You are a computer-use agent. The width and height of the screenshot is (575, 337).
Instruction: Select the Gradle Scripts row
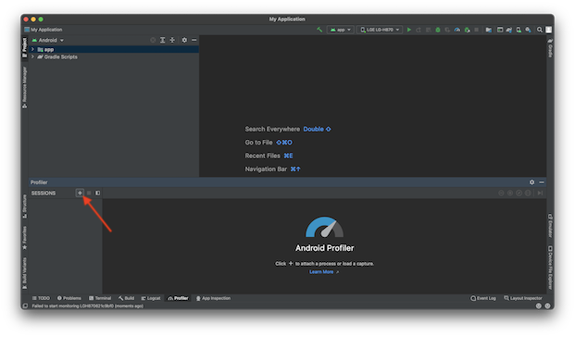tap(114, 56)
